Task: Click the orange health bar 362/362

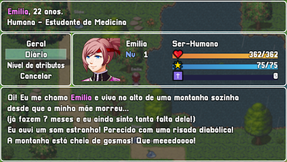Action: point(225,56)
